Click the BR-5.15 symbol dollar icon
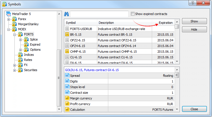212x117 pixels. pyautogui.click(x=67, y=34)
